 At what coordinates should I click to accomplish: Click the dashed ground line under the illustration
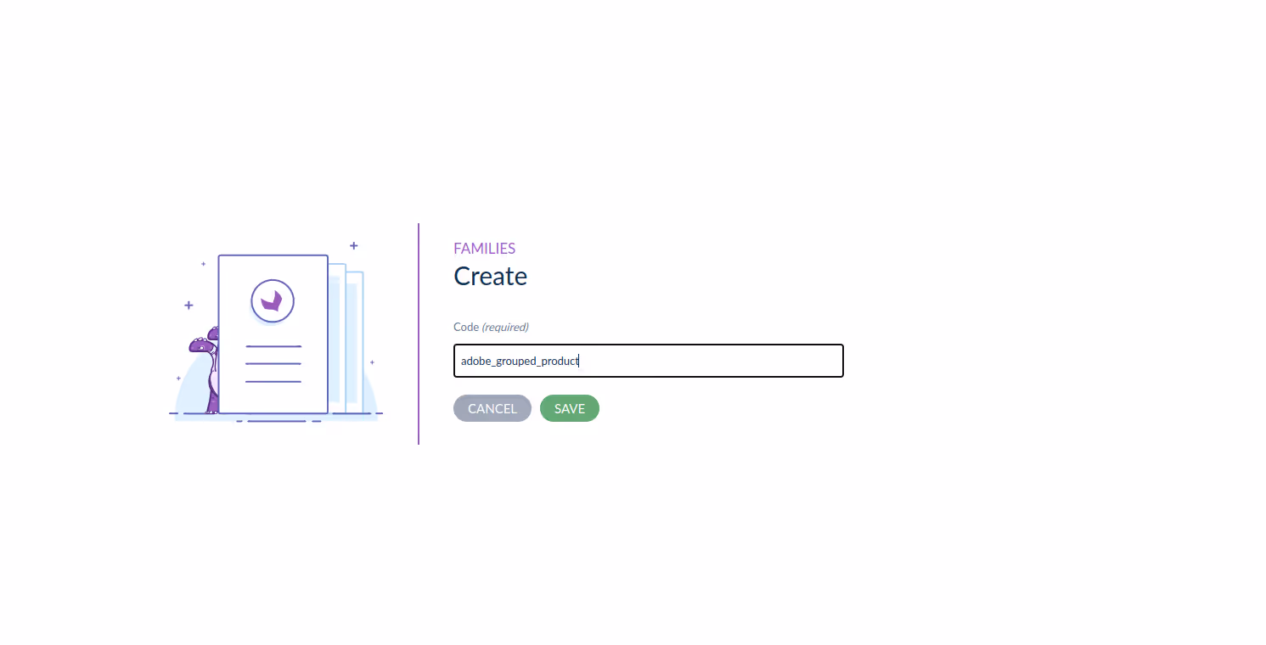(x=276, y=414)
